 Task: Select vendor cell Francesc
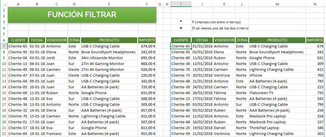[57, 134]
